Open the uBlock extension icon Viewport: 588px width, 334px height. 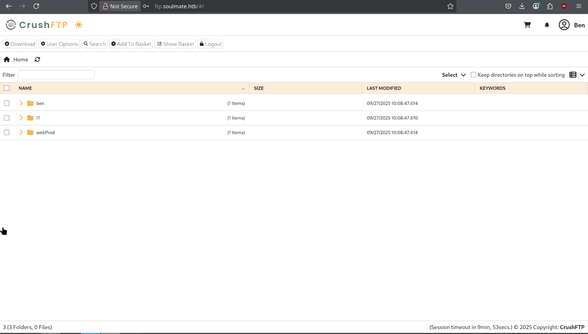point(564,6)
